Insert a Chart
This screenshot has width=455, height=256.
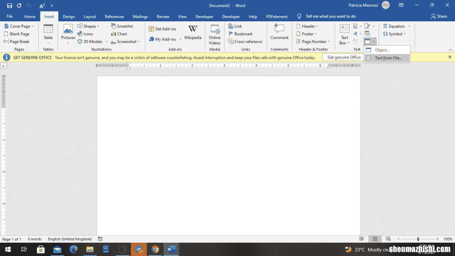(119, 34)
